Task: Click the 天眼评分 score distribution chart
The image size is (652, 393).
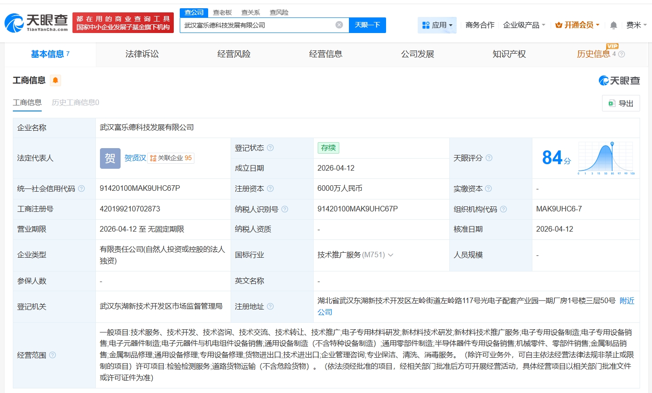Action: pos(606,158)
